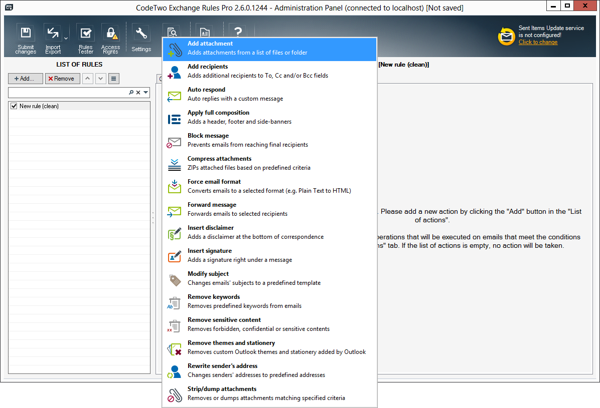
Task: Open the hamburger list options menu
Action: pyautogui.click(x=113, y=79)
